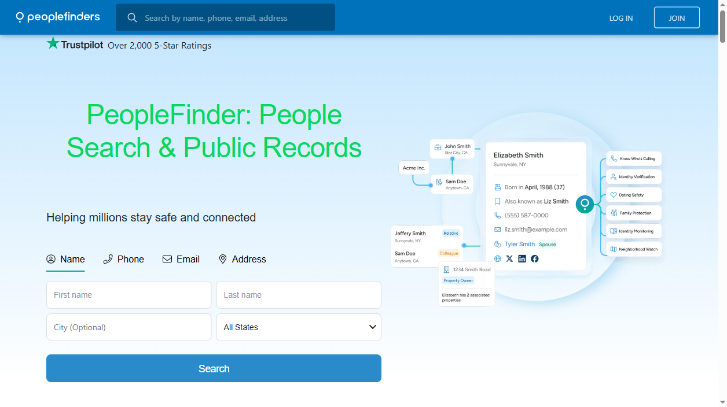727x407 pixels.
Task: Click the magnifier icon in top search bar
Action: [133, 18]
